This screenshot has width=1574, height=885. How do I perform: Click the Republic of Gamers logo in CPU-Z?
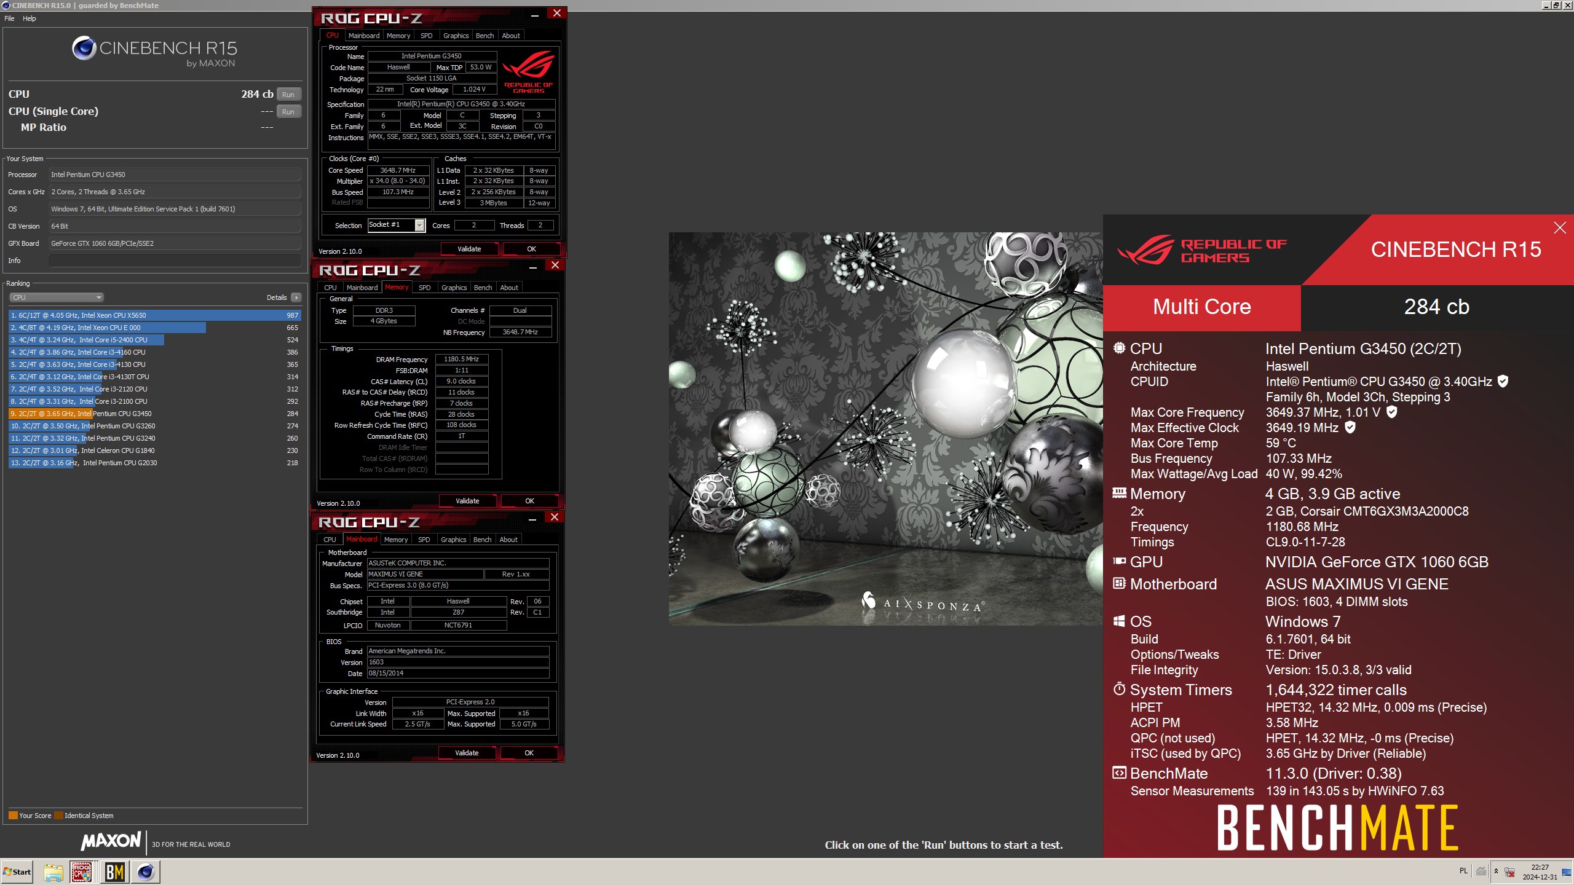[529, 73]
